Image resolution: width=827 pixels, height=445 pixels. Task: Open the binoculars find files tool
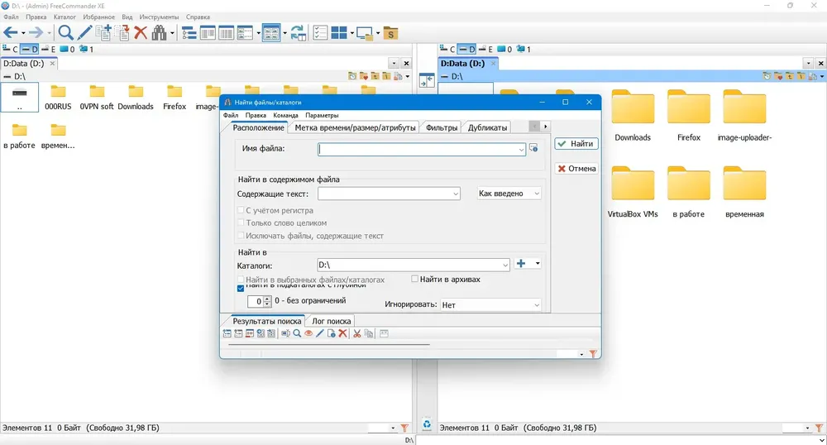pyautogui.click(x=159, y=33)
